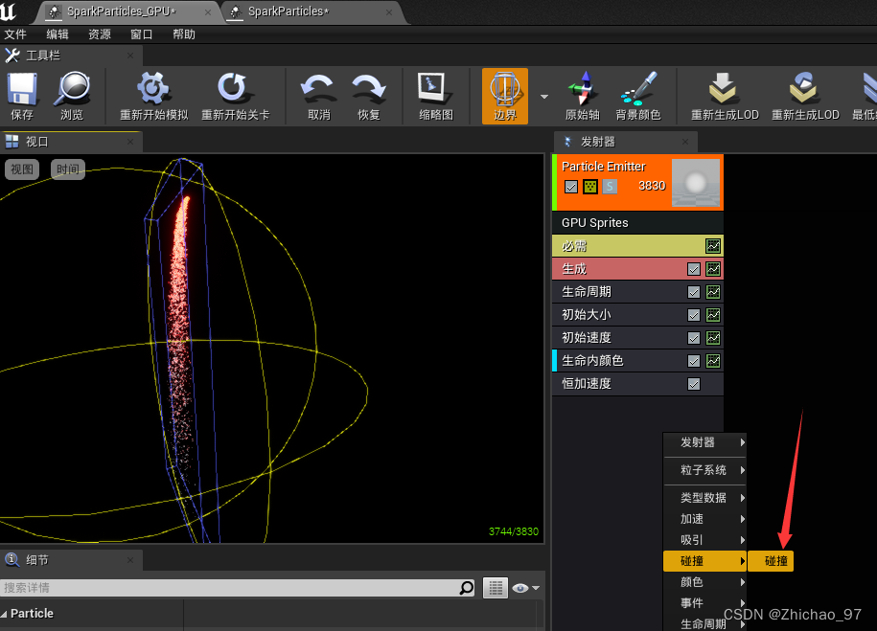Open the curve graph icon on 生成 row

[713, 269]
